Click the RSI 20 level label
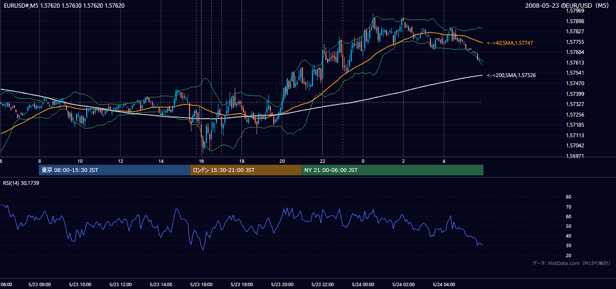616x289 pixels. [568, 255]
